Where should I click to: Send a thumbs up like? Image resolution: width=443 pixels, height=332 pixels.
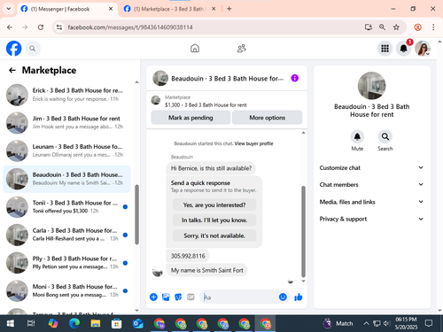click(x=299, y=297)
